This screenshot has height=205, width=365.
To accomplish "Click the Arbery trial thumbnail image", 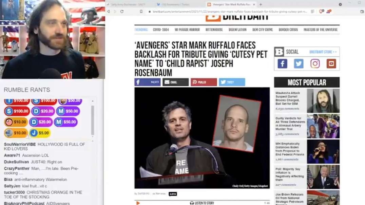I will click(x=323, y=126).
